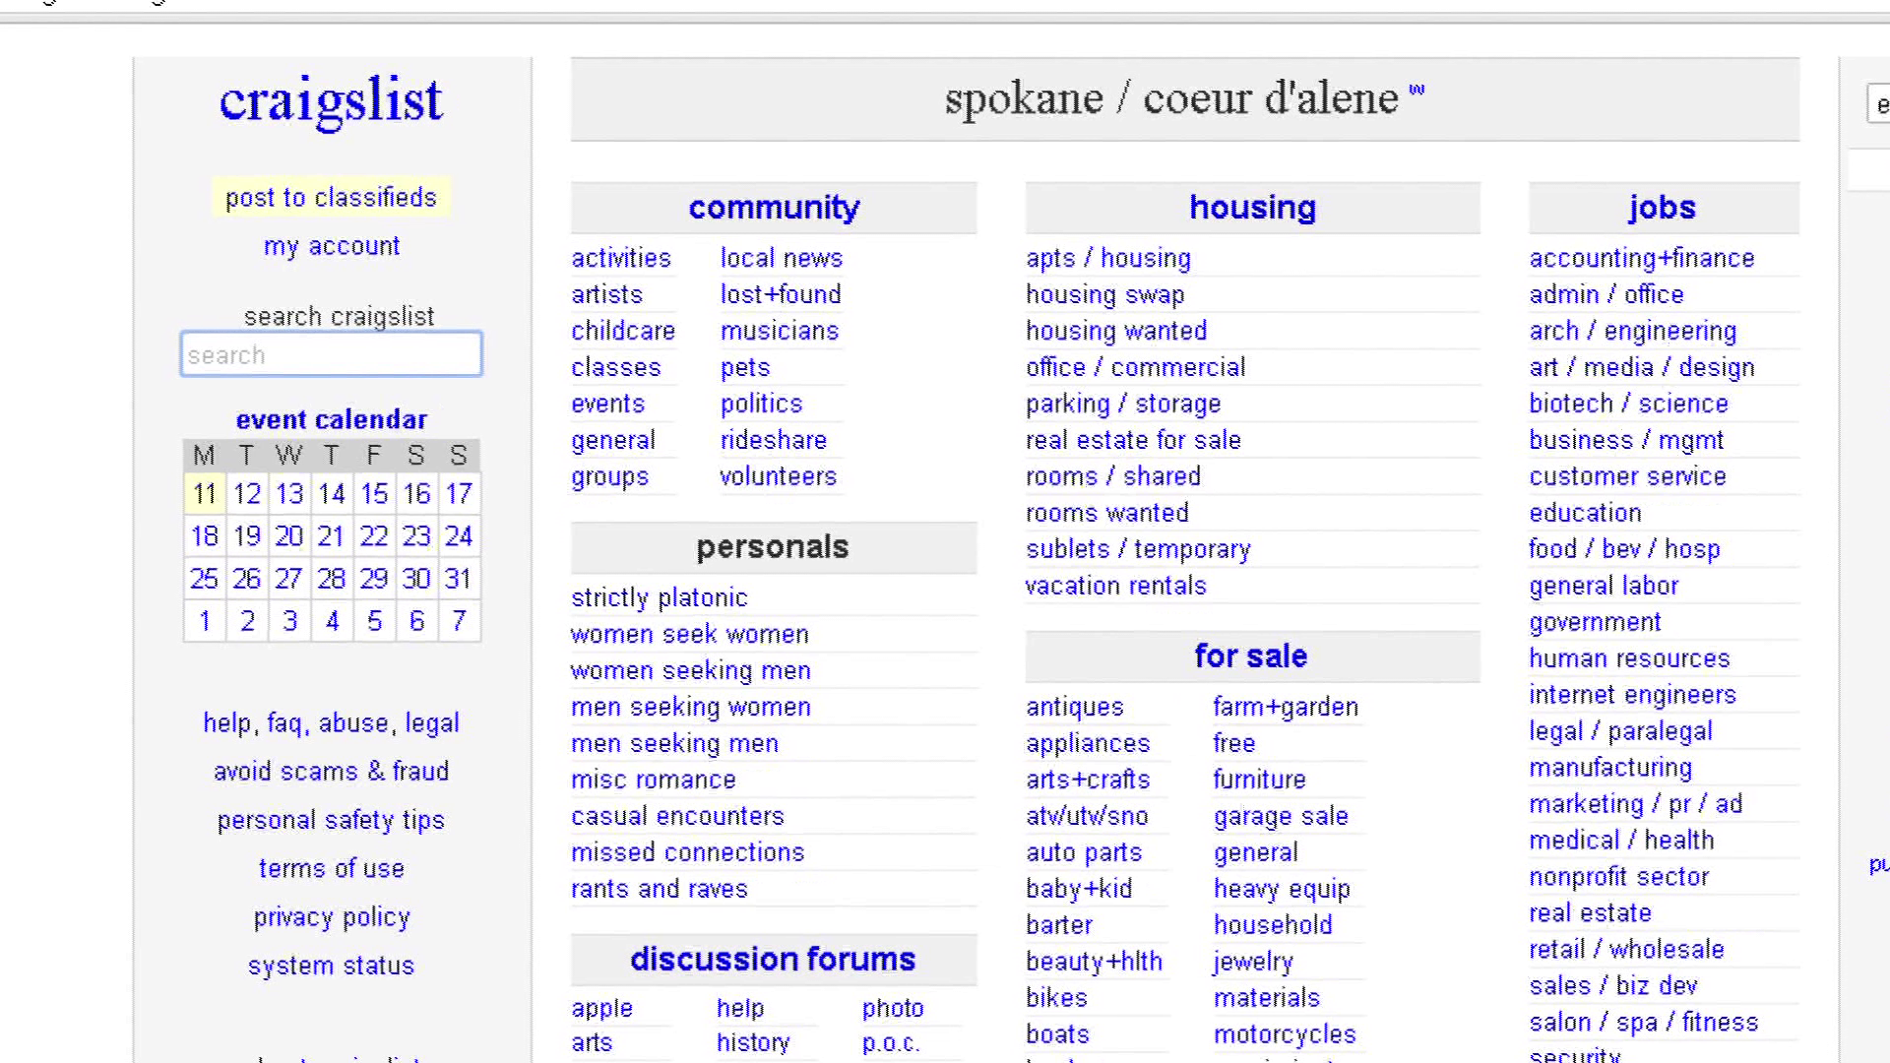Viewport: 1890px width, 1063px height.
Task: Click avoid scams & fraud link
Action: pos(331,772)
